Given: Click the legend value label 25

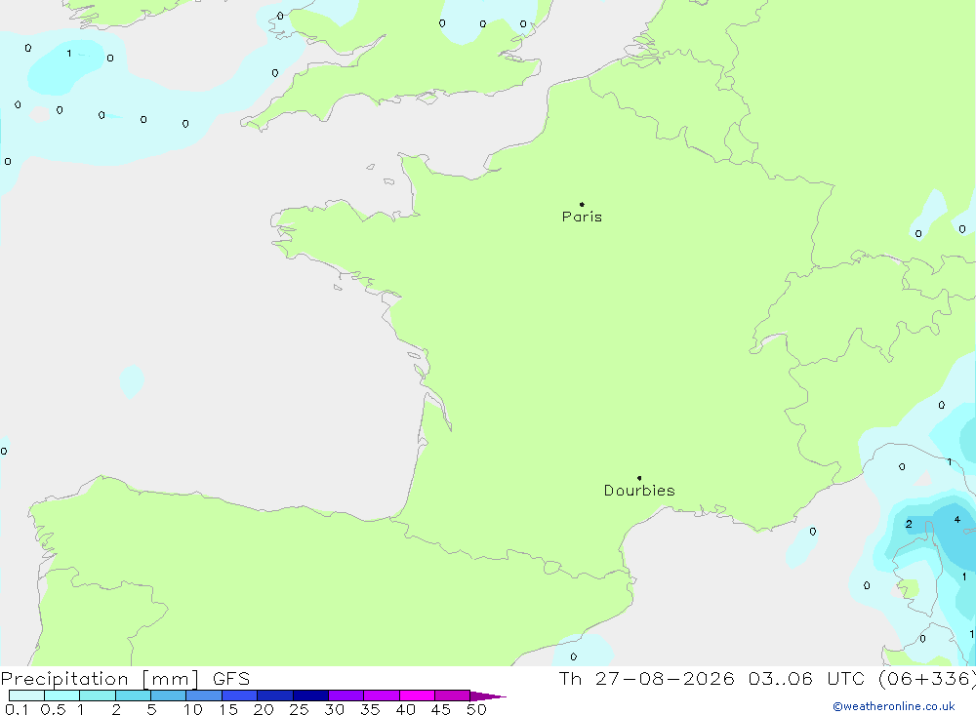Looking at the screenshot, I should tap(299, 709).
